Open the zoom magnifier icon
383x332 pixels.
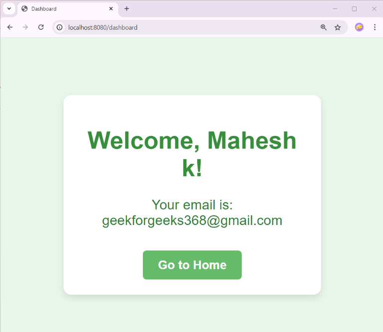[323, 27]
